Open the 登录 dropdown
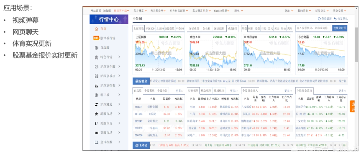The image size is (359, 152). click(x=289, y=11)
